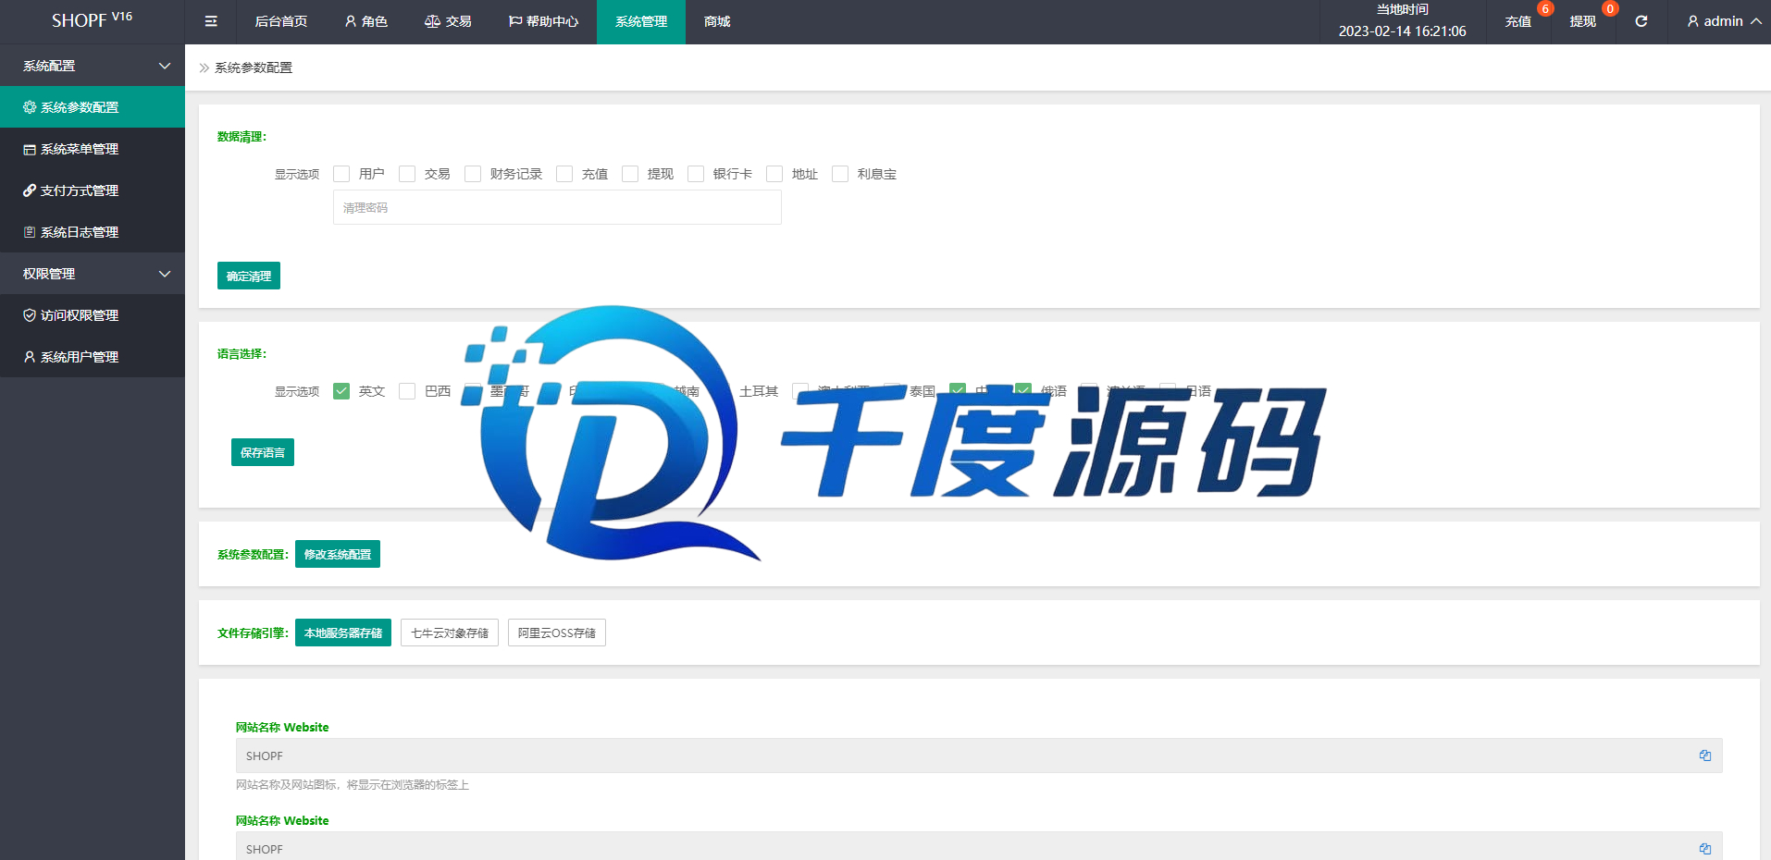Check the 提现 data cleanup checkbox
The image size is (1771, 860).
pos(630,174)
